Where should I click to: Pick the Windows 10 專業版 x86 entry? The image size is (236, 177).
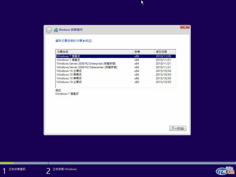116,78
